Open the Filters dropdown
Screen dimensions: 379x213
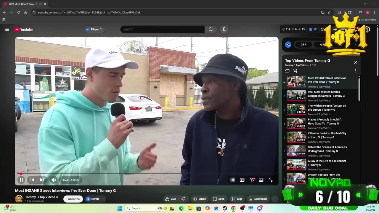coord(94,29)
